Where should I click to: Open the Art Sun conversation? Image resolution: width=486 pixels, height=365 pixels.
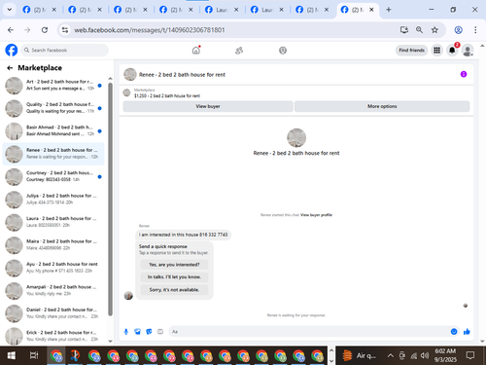point(53,86)
